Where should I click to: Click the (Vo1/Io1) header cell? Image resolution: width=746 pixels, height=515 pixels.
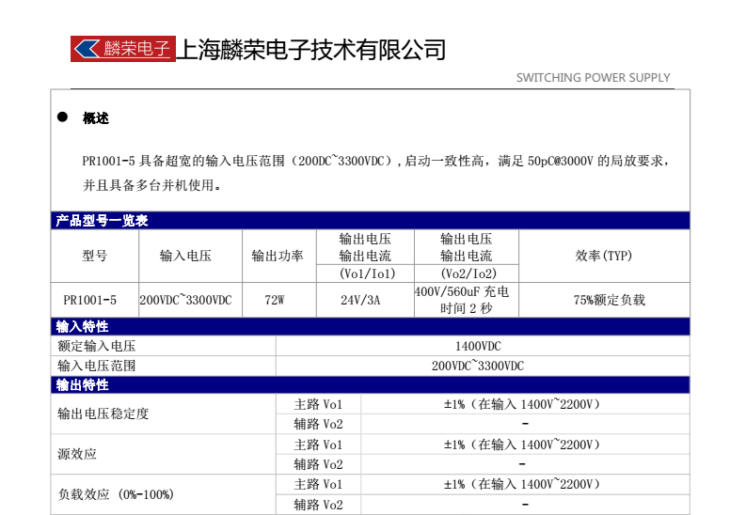click(x=367, y=273)
